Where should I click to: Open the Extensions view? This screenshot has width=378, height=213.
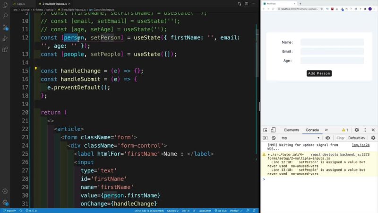point(5,50)
